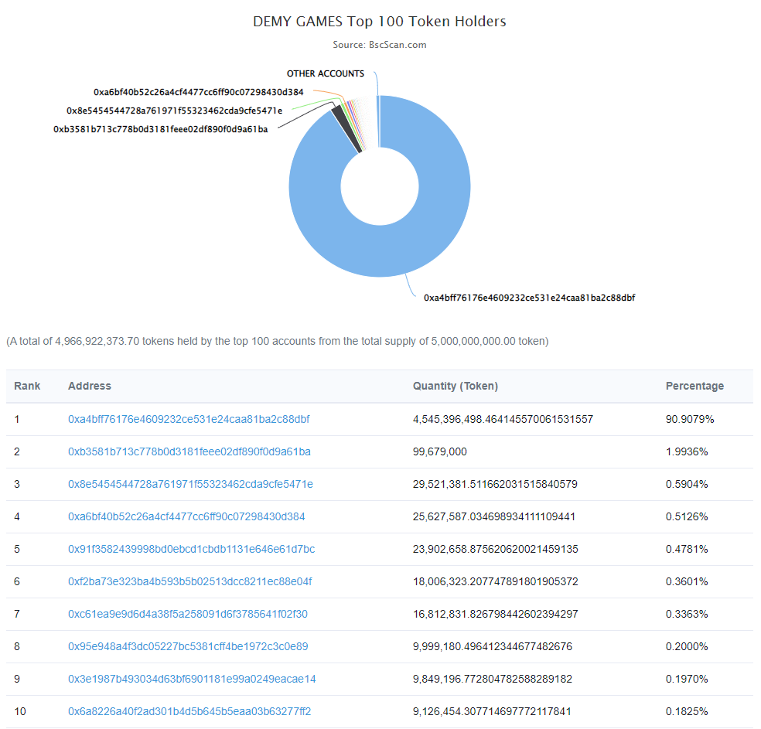Click the OTHER ACCOUNTS chart label

(x=325, y=73)
